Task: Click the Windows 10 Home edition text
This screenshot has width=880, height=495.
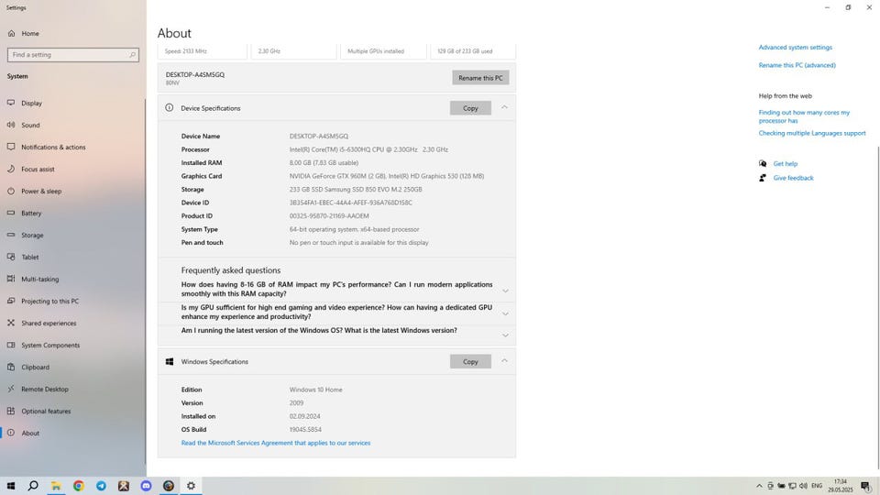Action: coord(315,390)
